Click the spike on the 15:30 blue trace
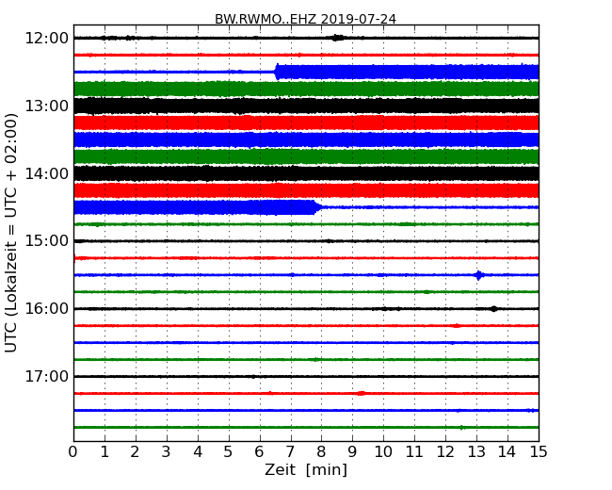Viewport: 612px width, 490px height. point(479,275)
